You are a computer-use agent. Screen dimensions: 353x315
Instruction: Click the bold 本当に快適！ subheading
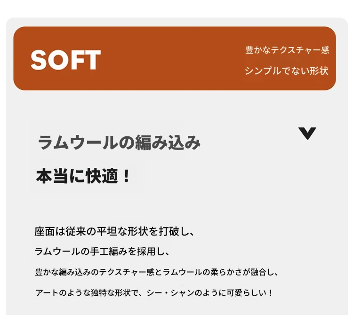click(x=83, y=176)
